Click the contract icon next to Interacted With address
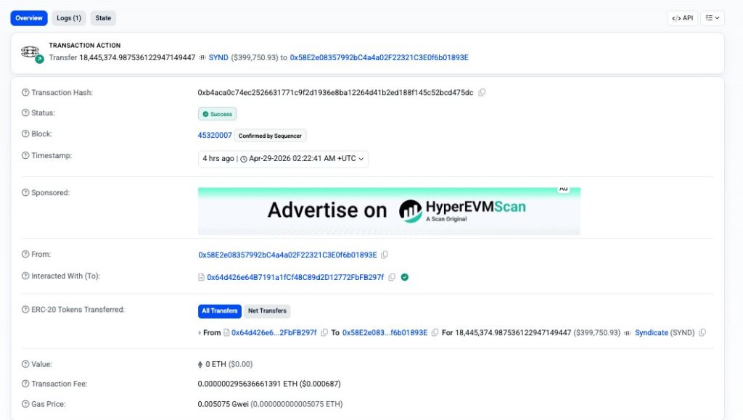This screenshot has height=420, width=743. point(202,277)
